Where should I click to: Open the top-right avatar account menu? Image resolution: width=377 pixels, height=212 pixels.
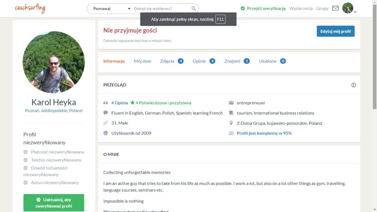[348, 8]
